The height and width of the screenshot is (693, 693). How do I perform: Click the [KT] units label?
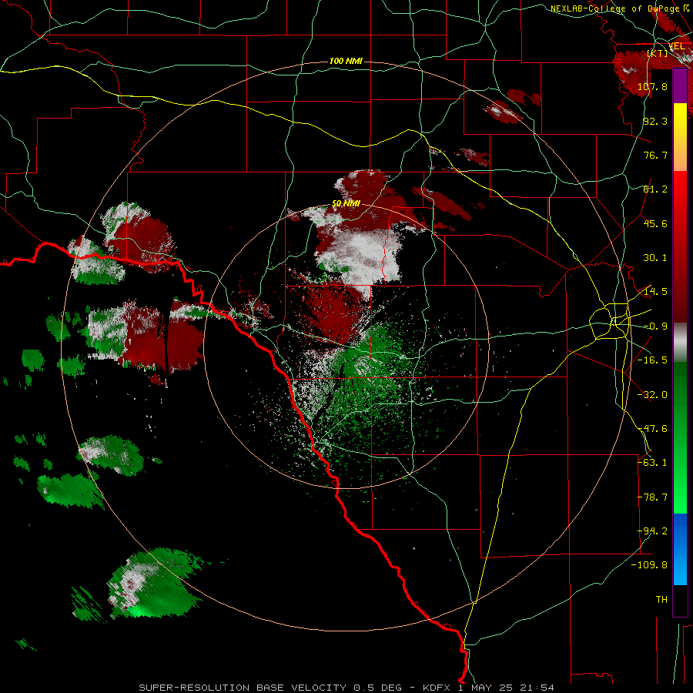(658, 53)
